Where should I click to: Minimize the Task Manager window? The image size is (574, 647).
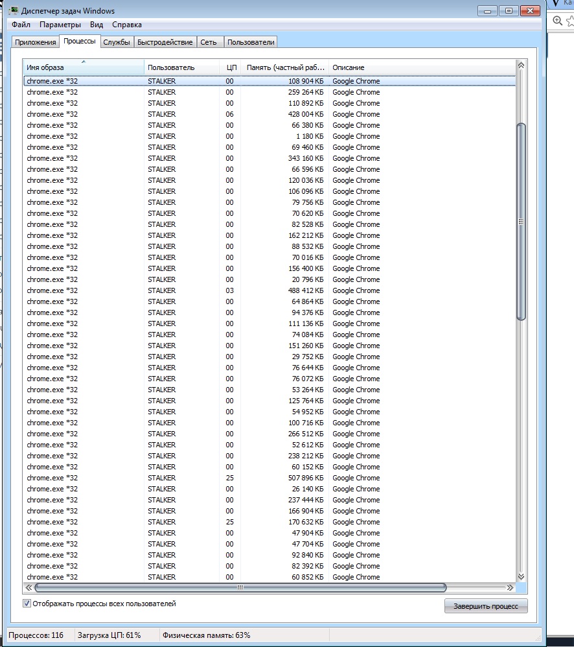tap(487, 11)
